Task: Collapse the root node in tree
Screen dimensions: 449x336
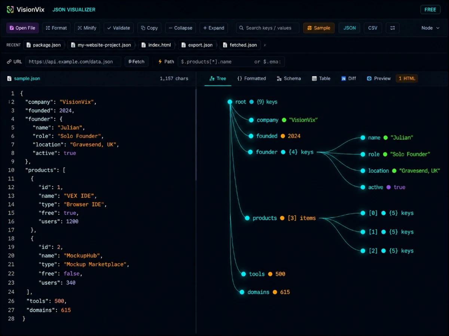Action: coord(230,102)
